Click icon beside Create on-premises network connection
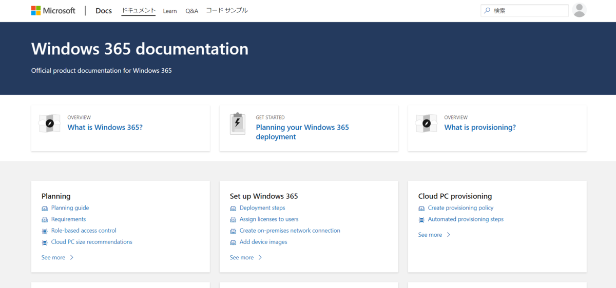616x288 pixels. click(233, 231)
